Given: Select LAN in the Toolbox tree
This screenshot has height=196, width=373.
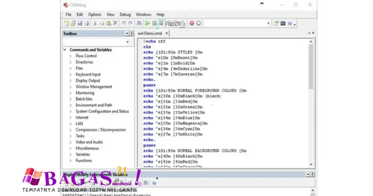Looking at the screenshot, I should tap(79, 124).
